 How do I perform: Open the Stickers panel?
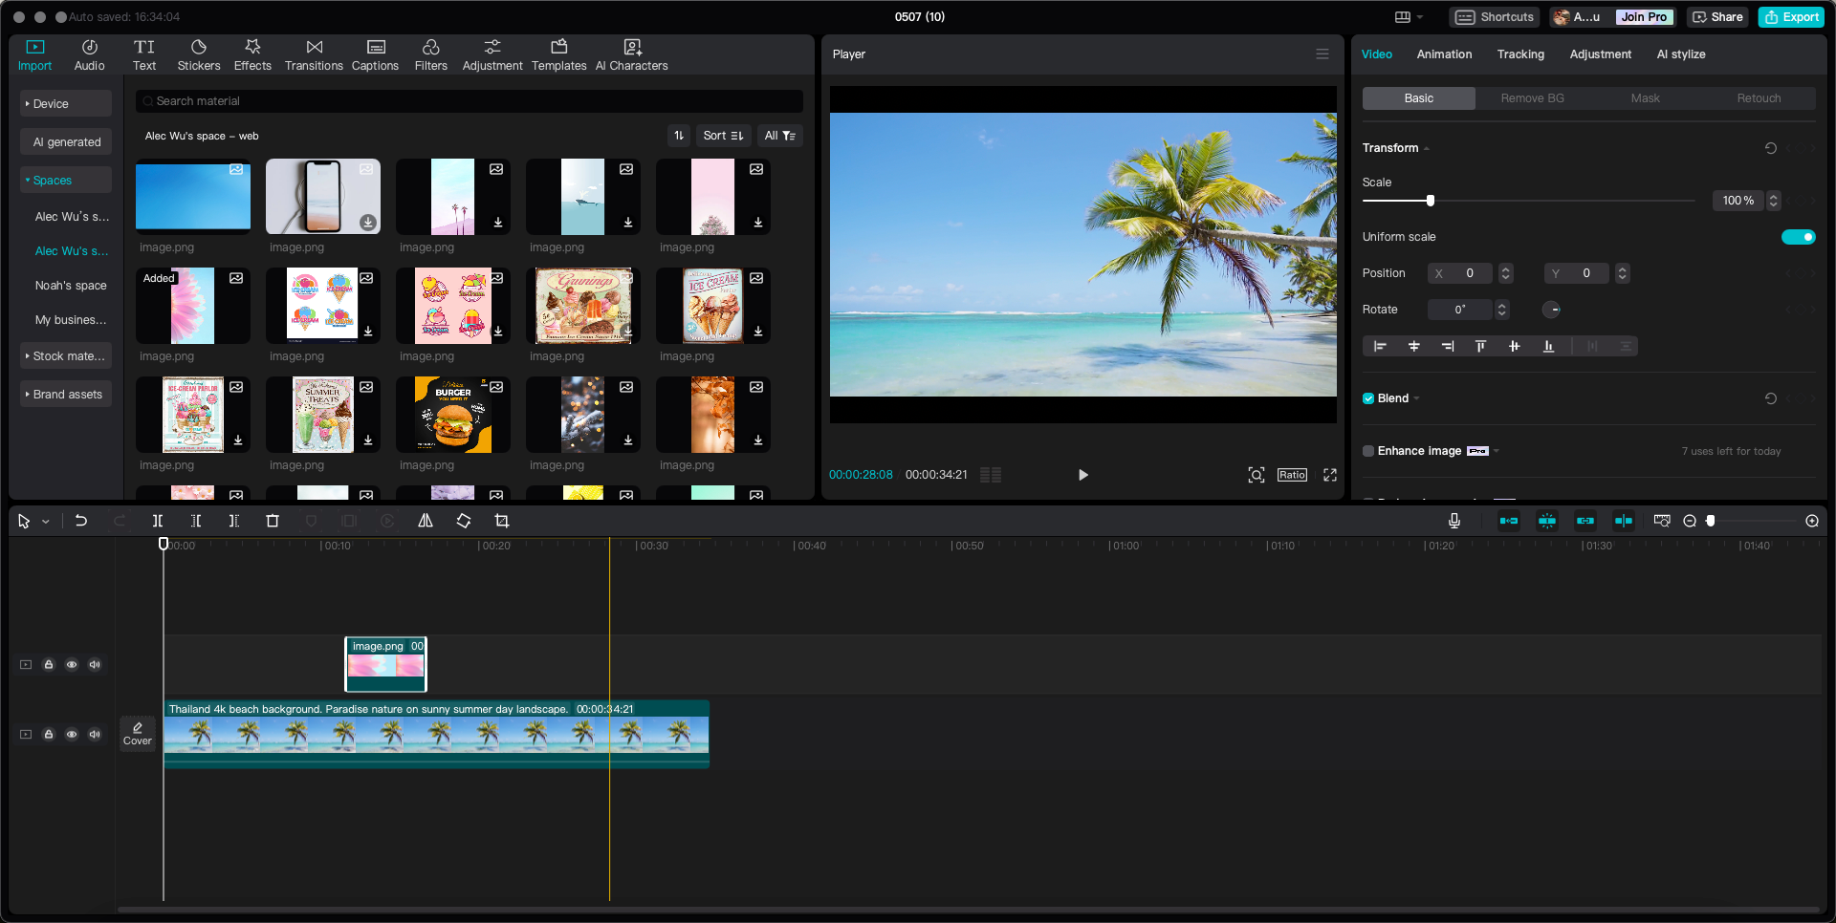(x=198, y=54)
